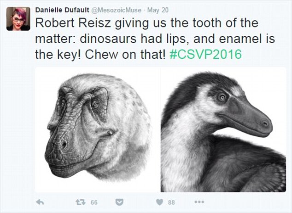Click the Danielle Dufault display name
292x213 pixels.
(62, 10)
